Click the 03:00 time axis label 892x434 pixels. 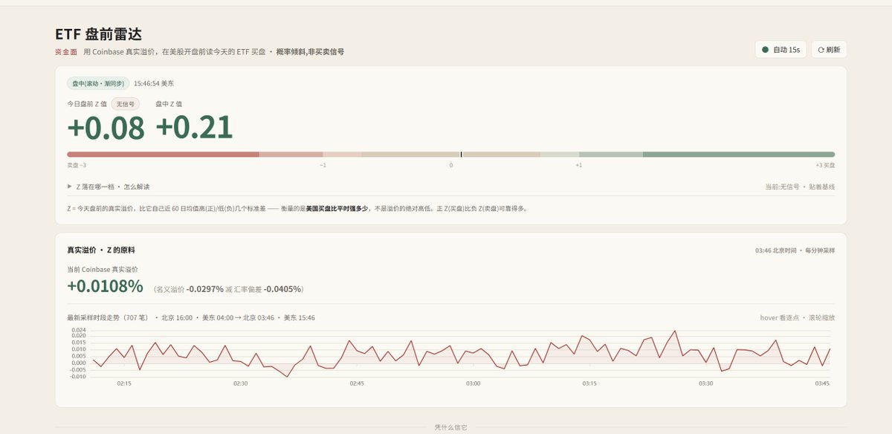coord(473,383)
